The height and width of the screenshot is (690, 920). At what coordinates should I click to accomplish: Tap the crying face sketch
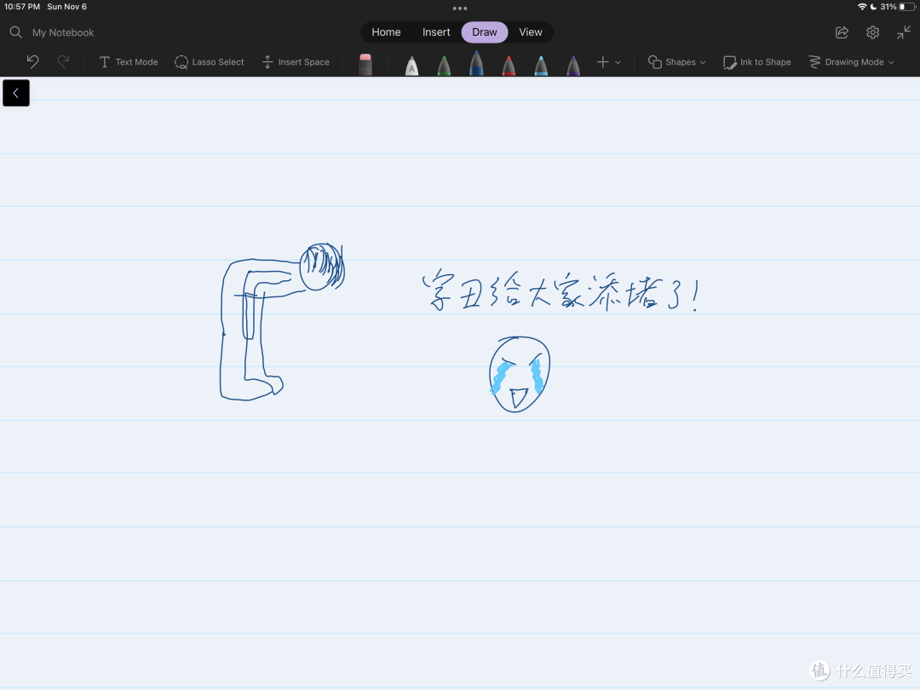pyautogui.click(x=520, y=374)
